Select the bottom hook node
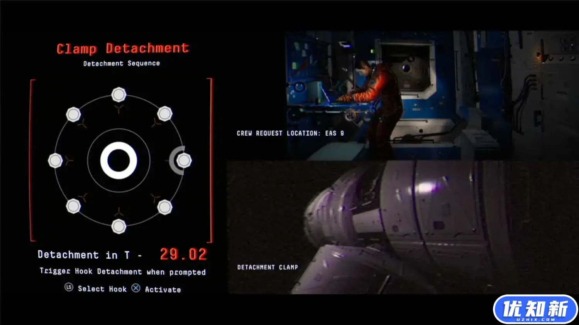Viewport: 579px width, 325px height. pos(119,226)
